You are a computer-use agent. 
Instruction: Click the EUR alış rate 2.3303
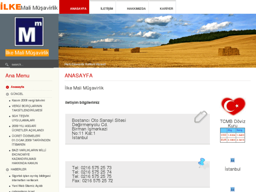coord(231,140)
